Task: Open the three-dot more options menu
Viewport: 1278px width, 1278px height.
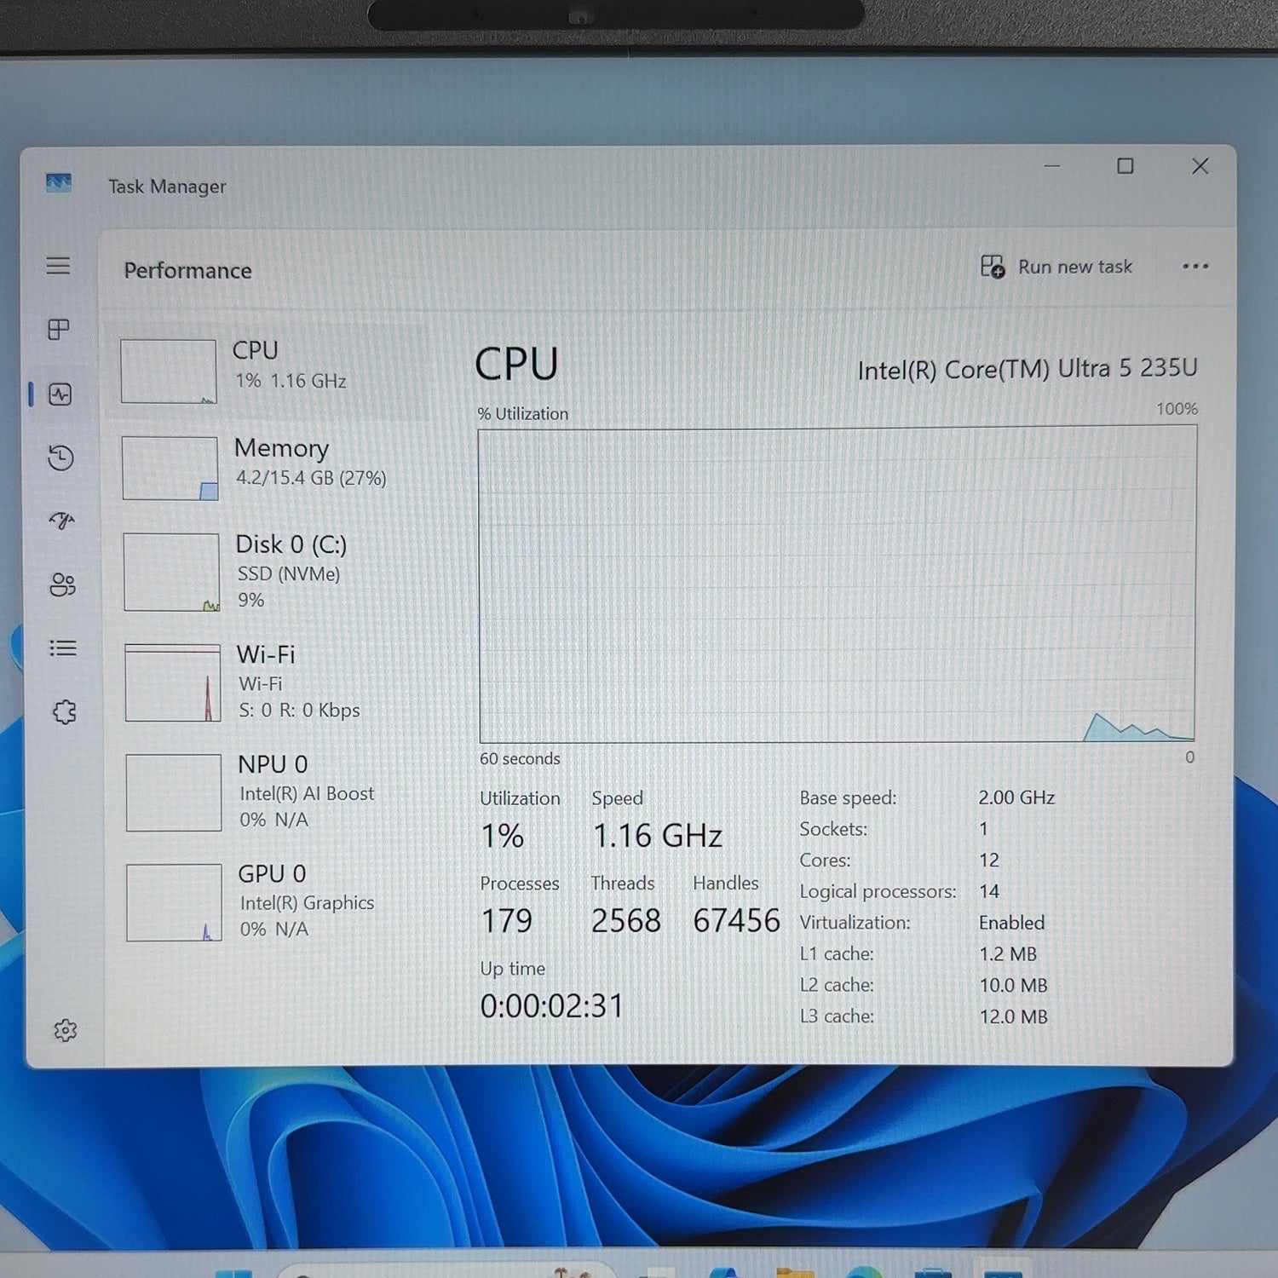Action: click(x=1195, y=267)
